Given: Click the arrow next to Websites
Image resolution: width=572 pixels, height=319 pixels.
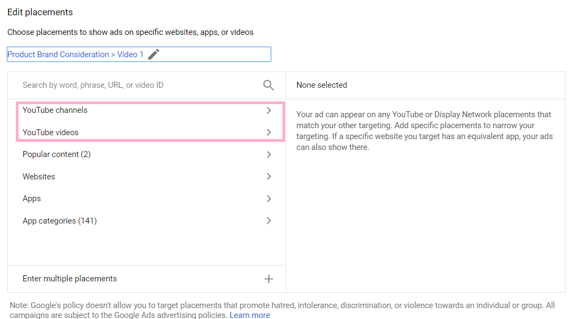Looking at the screenshot, I should pos(268,176).
